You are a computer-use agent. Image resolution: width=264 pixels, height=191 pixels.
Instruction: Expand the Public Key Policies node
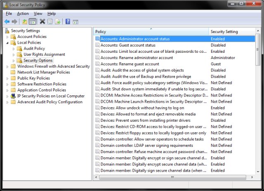pyautogui.click(x=7, y=78)
